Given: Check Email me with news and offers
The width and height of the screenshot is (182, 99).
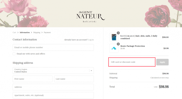Looking at the screenshot, I should coord(14,54).
